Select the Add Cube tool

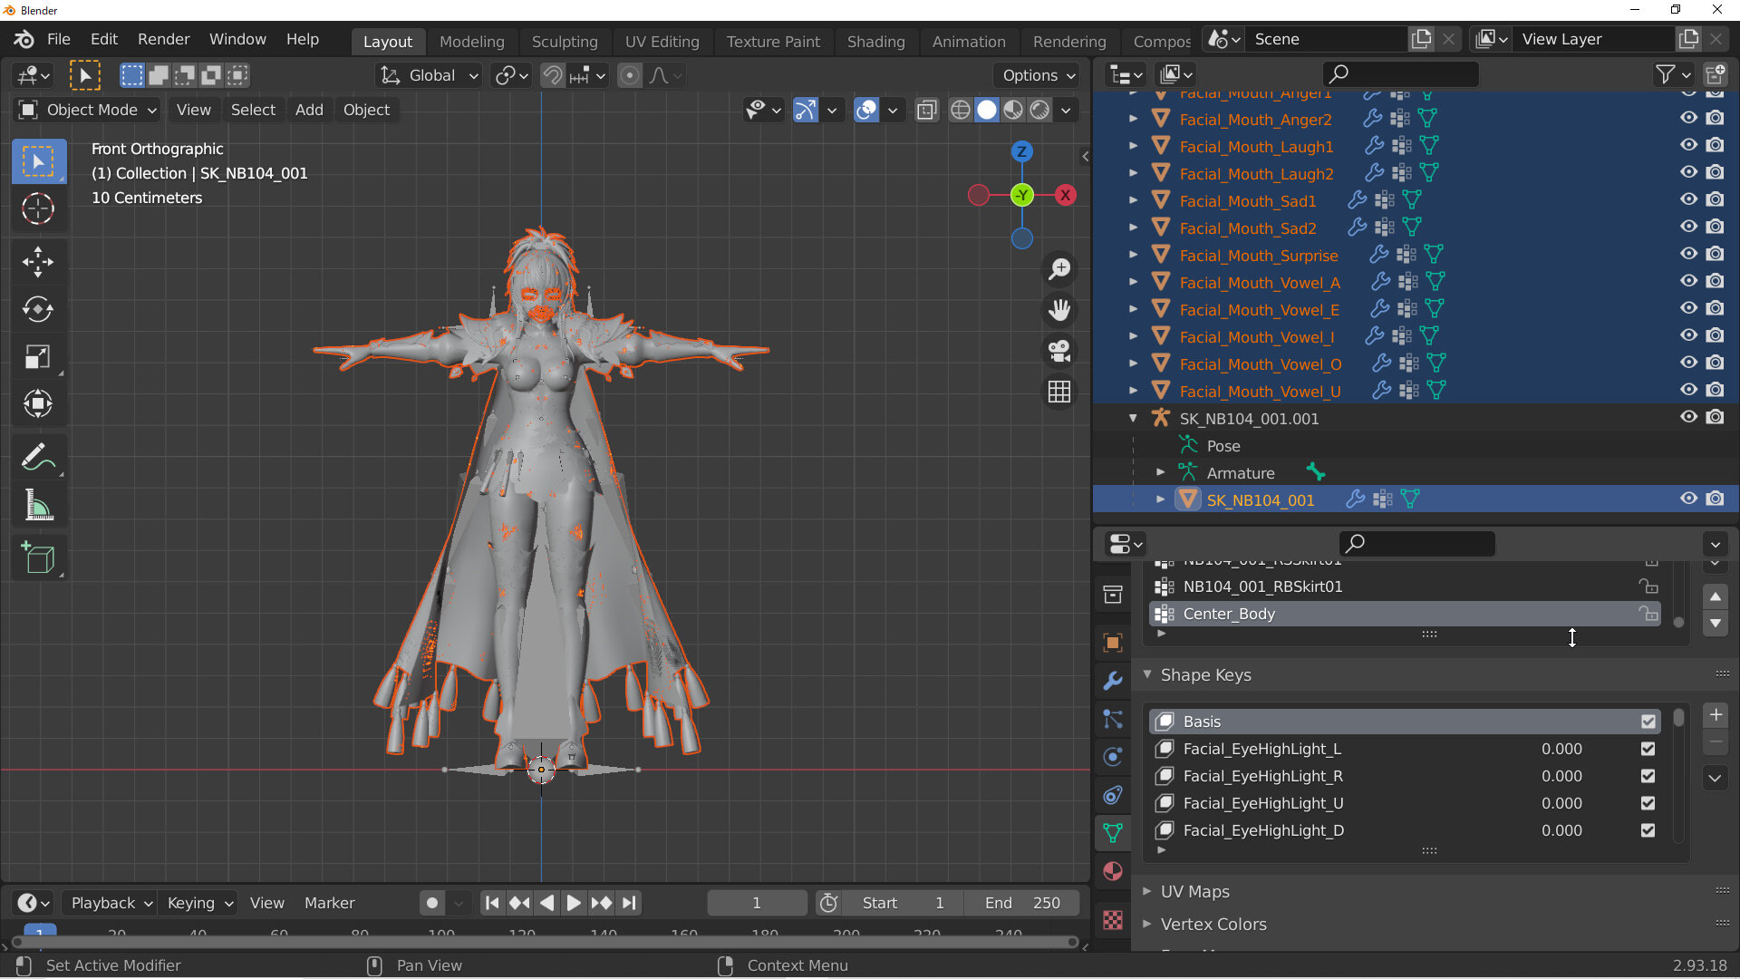coord(38,558)
